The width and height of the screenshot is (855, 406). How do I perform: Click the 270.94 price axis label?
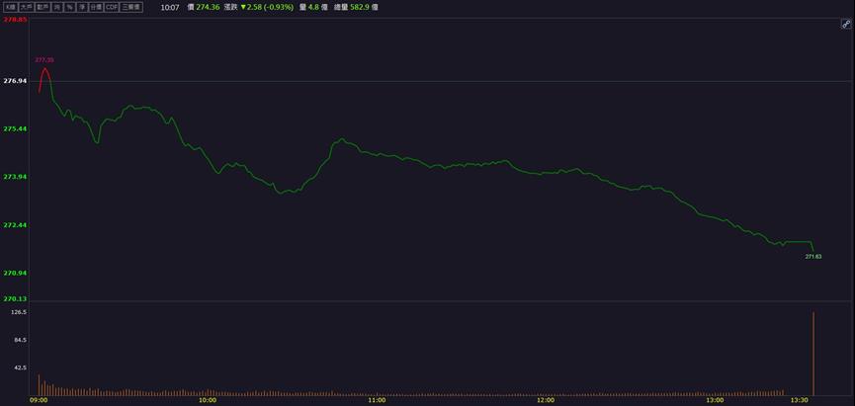[15, 273]
